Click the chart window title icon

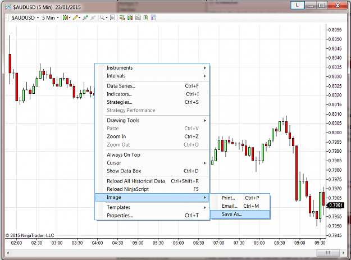8,7
